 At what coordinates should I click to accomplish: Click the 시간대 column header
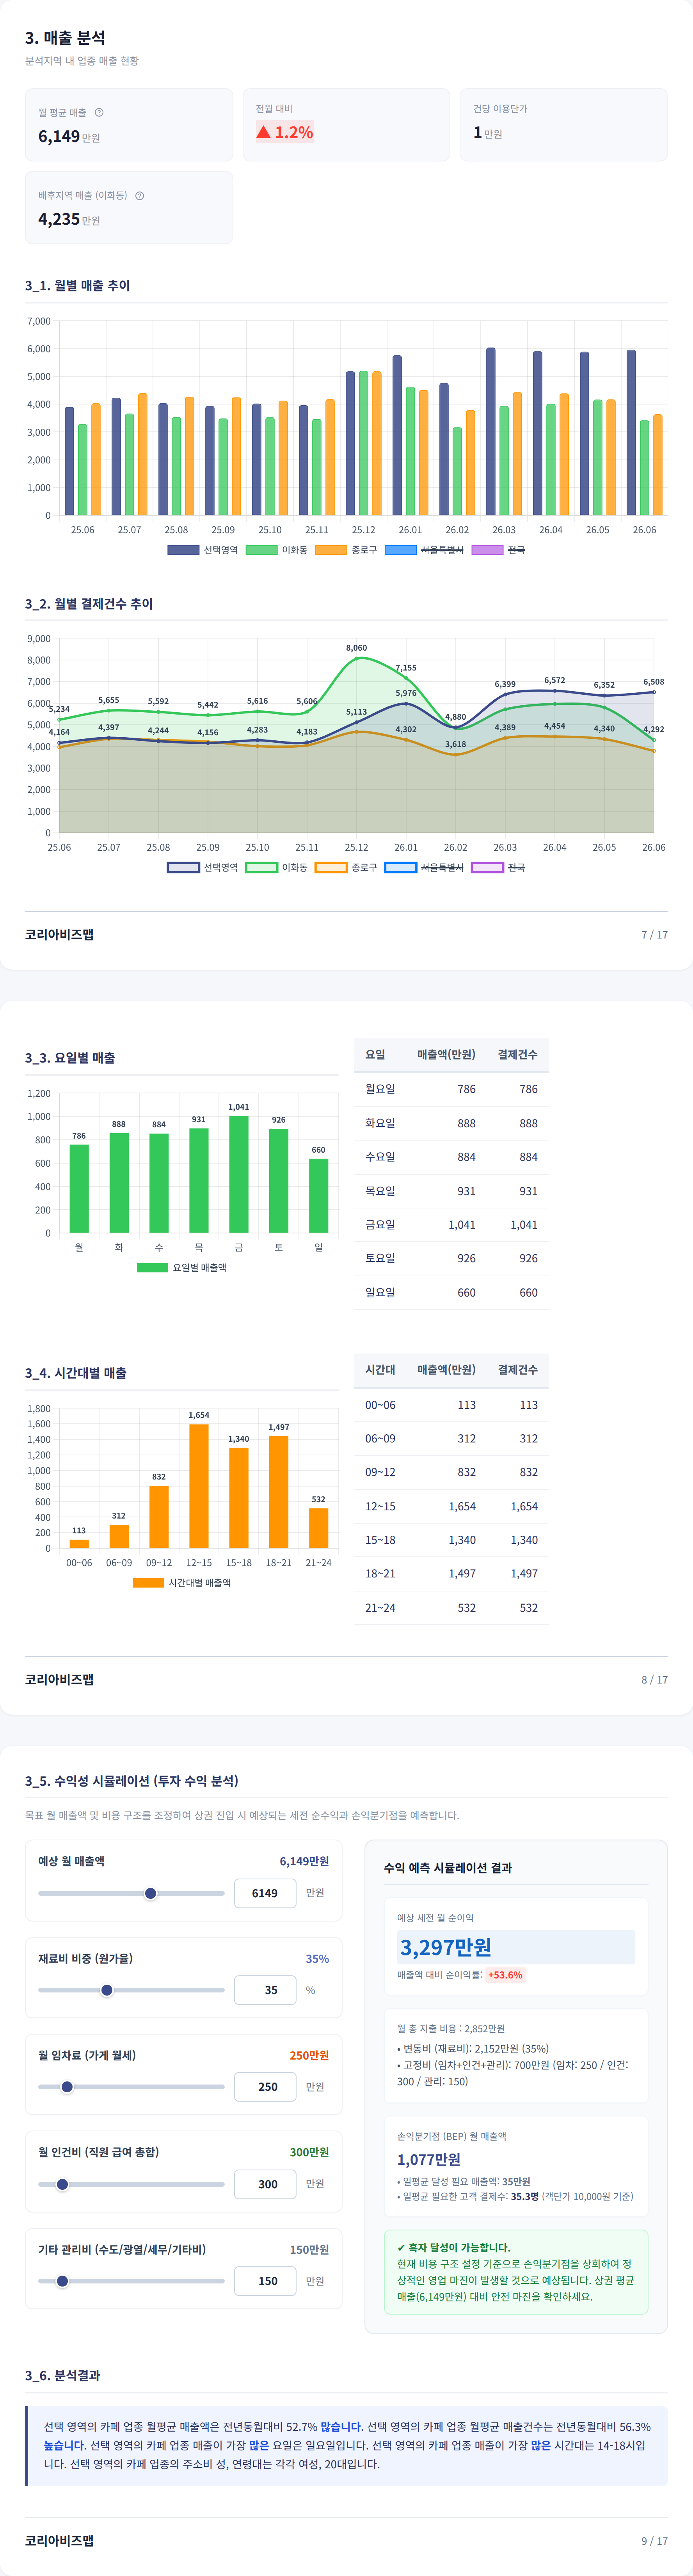click(x=380, y=1370)
